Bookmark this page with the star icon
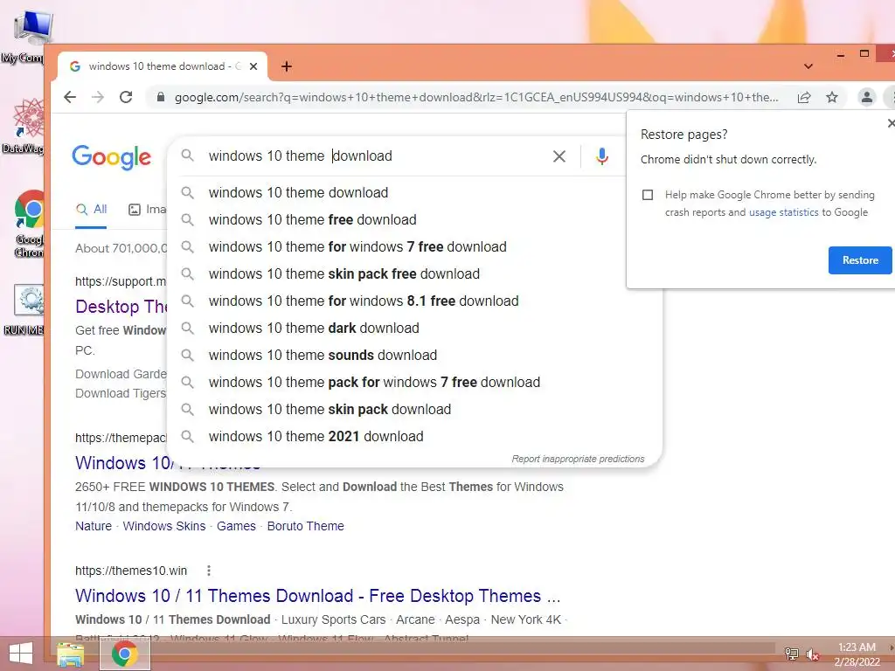Screen dimensions: 895x671 coord(832,97)
